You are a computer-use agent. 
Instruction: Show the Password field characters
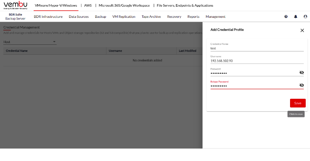[x=302, y=73]
